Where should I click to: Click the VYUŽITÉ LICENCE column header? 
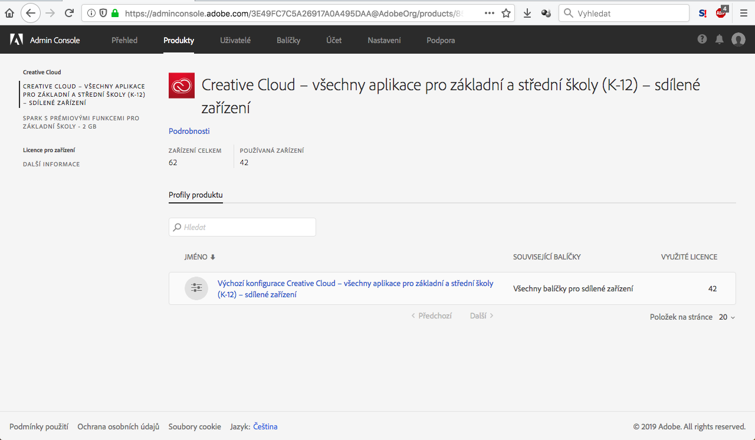689,257
